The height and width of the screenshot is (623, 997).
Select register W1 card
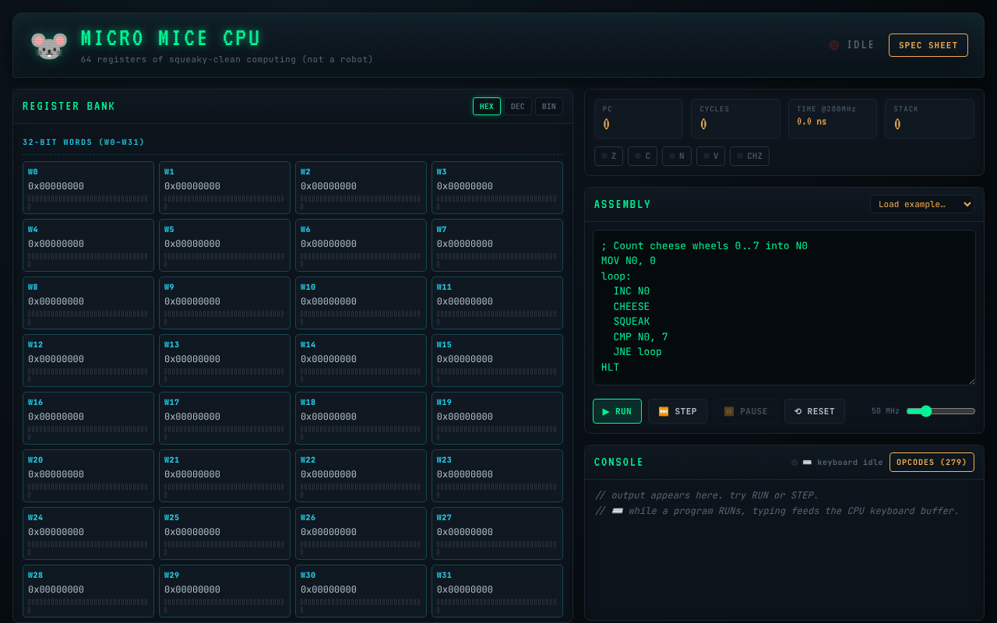[224, 188]
